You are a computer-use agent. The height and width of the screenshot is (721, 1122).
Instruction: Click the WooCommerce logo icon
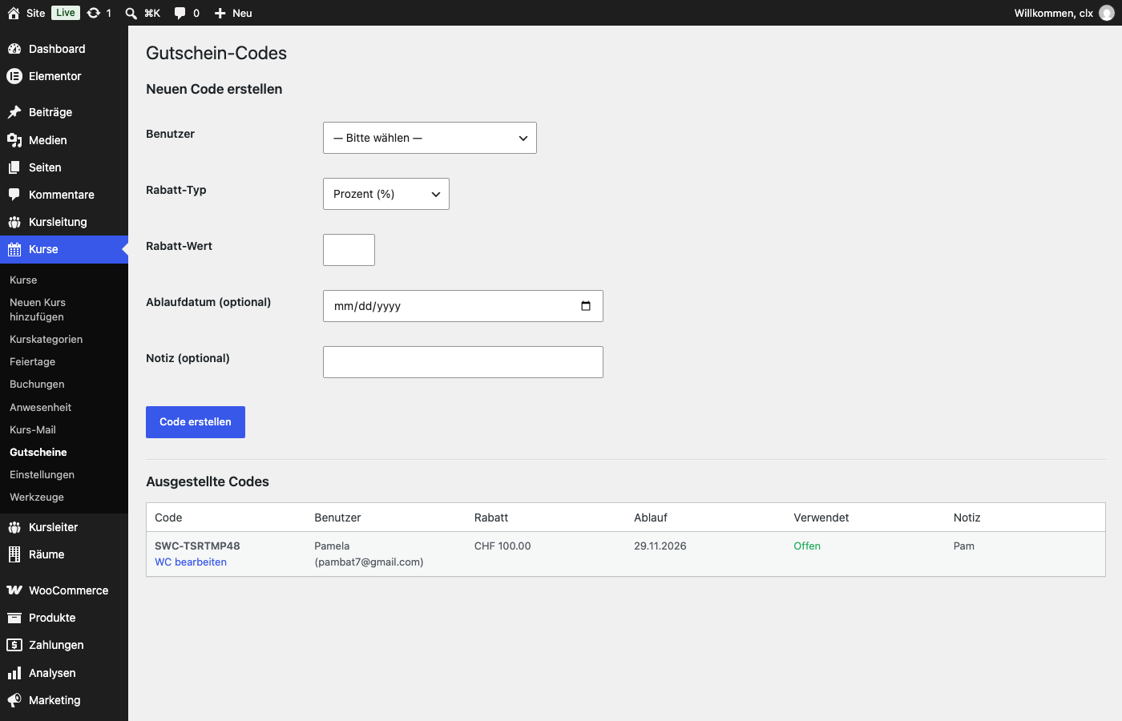[x=14, y=590]
